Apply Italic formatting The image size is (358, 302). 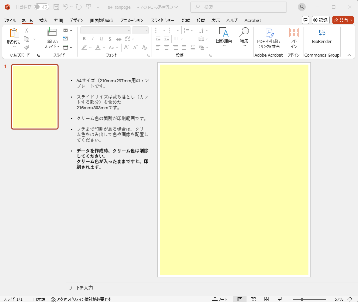coord(92,39)
